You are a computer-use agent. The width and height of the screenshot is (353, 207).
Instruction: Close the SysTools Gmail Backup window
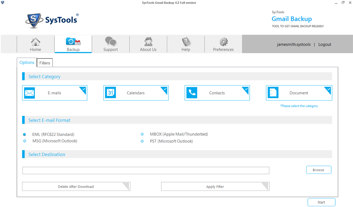(350, 3)
